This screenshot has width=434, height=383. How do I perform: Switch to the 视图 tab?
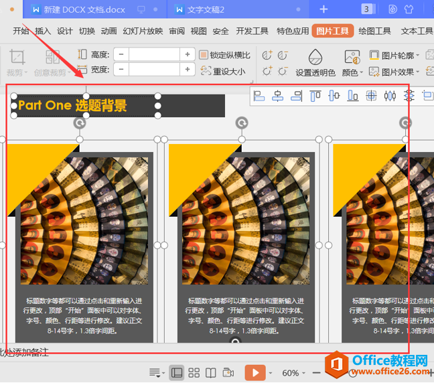click(199, 31)
